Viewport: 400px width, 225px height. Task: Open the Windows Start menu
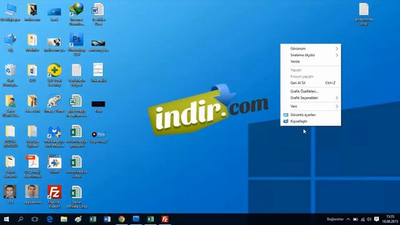6,219
